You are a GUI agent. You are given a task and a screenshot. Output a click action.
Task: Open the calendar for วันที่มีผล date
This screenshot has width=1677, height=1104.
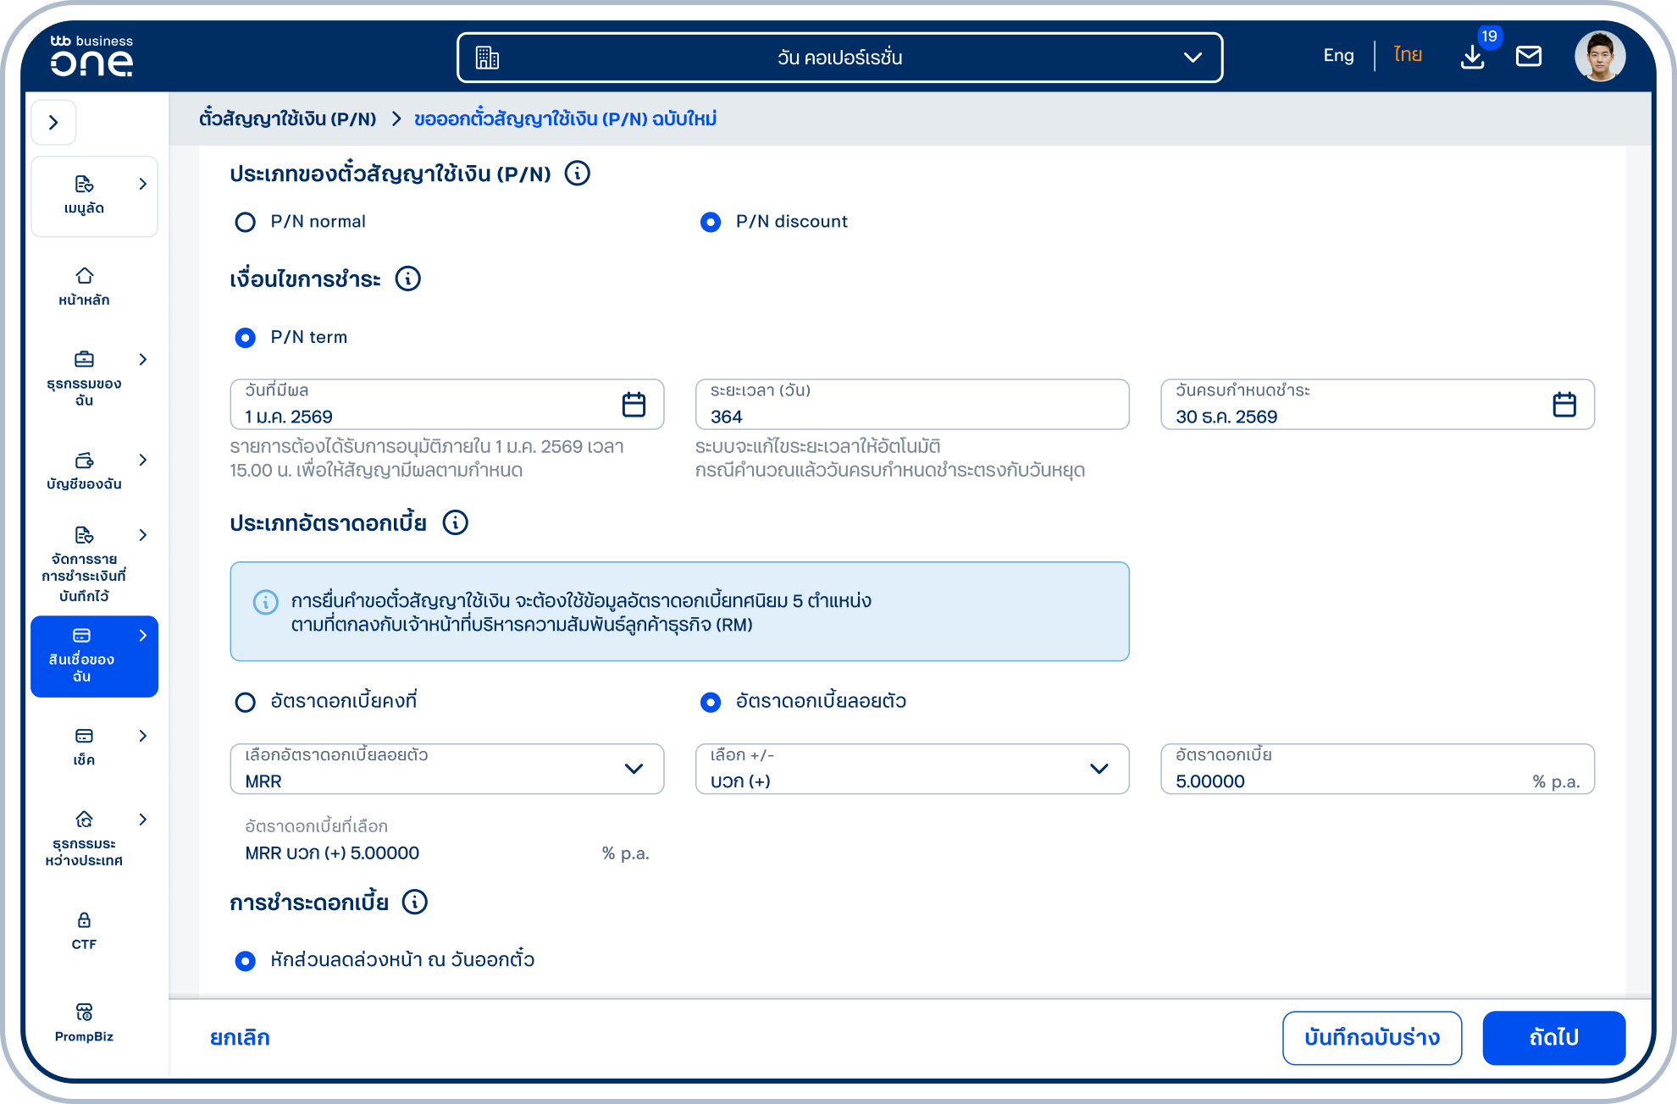(634, 405)
